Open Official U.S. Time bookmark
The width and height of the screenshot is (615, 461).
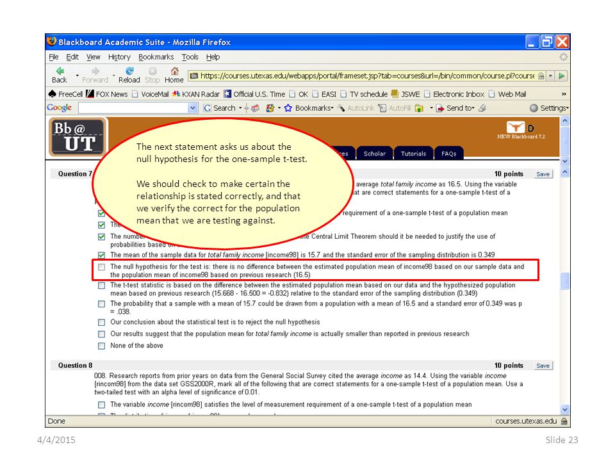click(254, 94)
